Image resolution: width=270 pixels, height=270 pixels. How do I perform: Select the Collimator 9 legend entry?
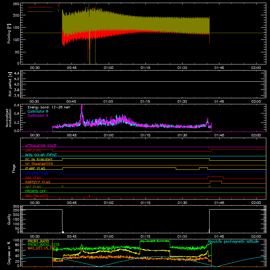(38, 115)
